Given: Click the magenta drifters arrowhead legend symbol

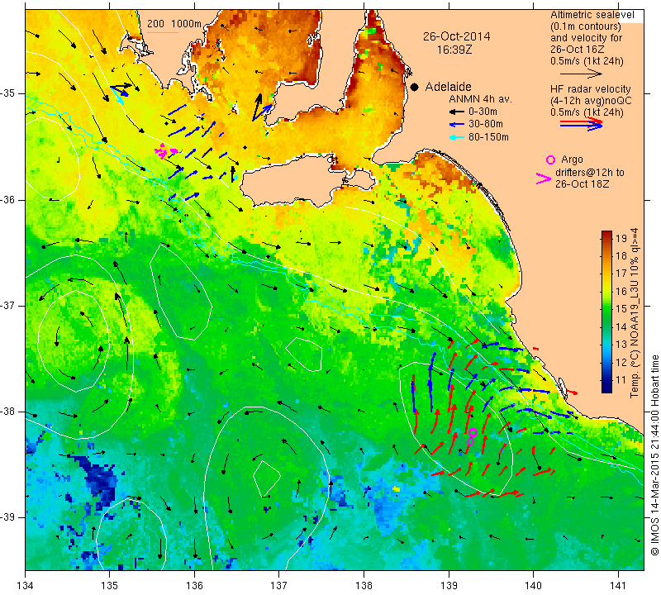Looking at the screenshot, I should click(x=544, y=178).
